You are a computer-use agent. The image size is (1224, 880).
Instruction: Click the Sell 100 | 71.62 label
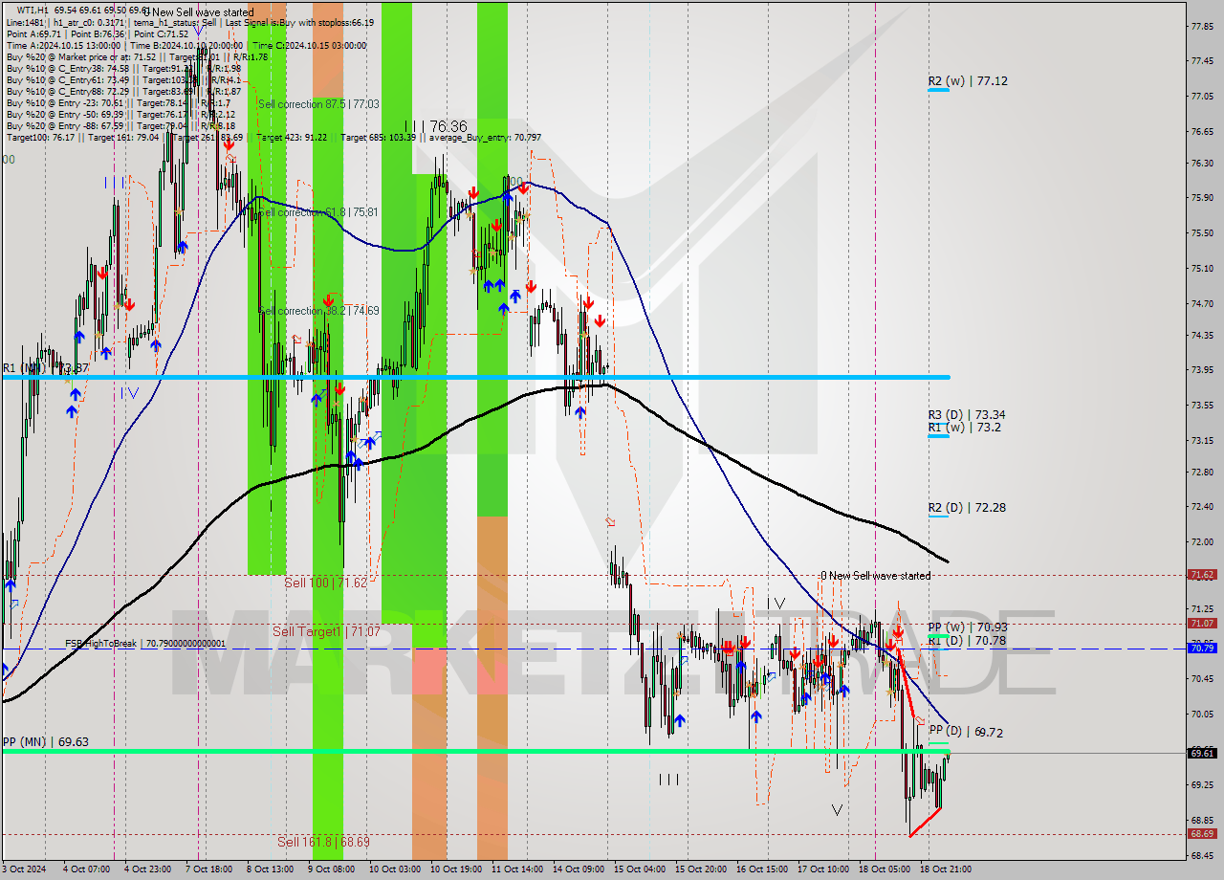(x=325, y=582)
